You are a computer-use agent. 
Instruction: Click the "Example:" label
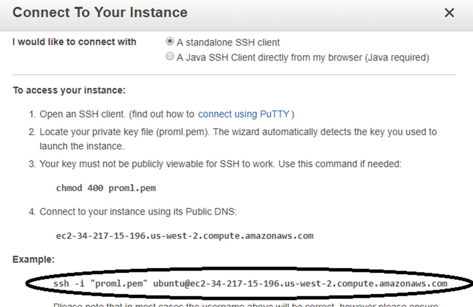pos(33,259)
